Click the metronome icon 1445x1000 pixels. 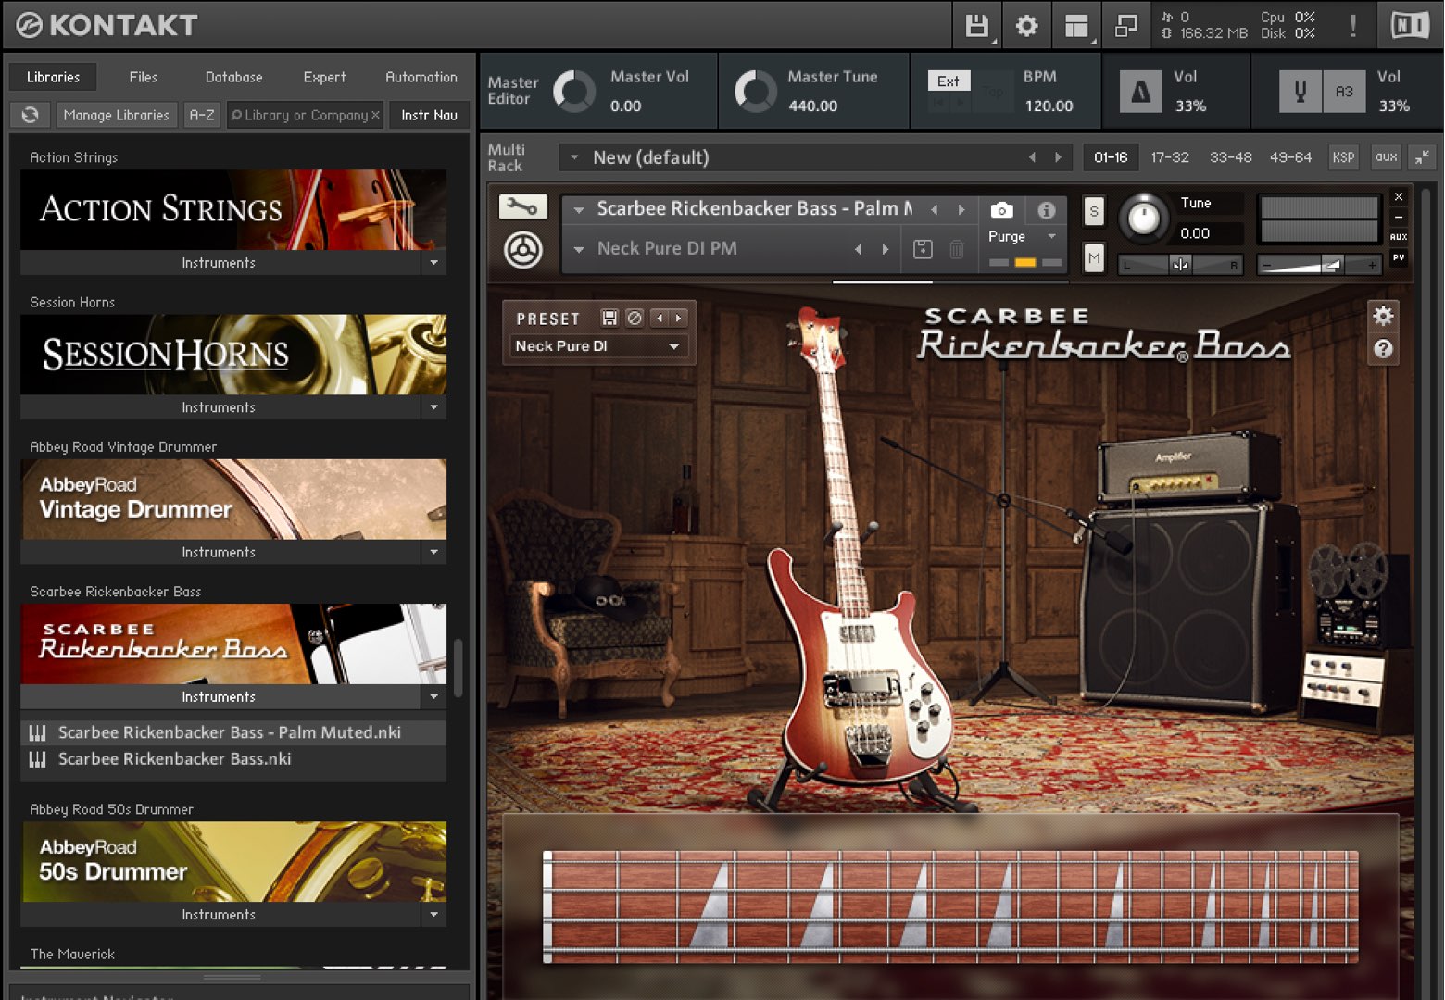click(x=1141, y=93)
